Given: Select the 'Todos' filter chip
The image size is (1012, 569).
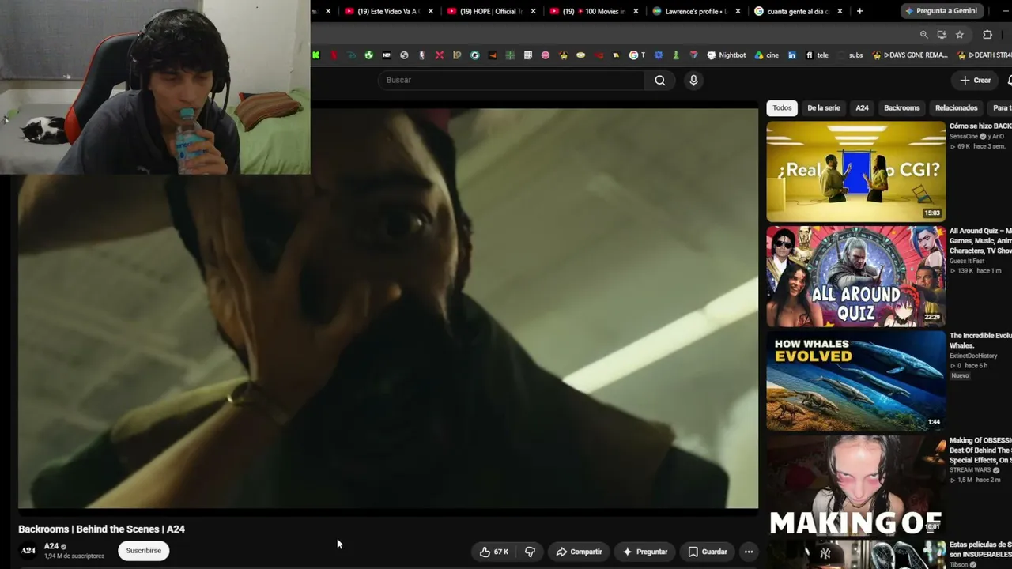Looking at the screenshot, I should pos(782,107).
